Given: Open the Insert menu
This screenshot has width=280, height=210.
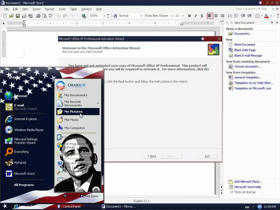Looking at the screenshot, I should pyautogui.click(x=37, y=9).
